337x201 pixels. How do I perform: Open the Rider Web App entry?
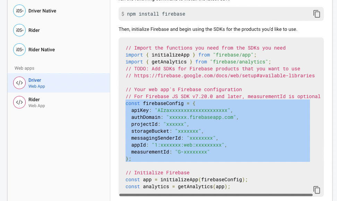tap(59, 102)
